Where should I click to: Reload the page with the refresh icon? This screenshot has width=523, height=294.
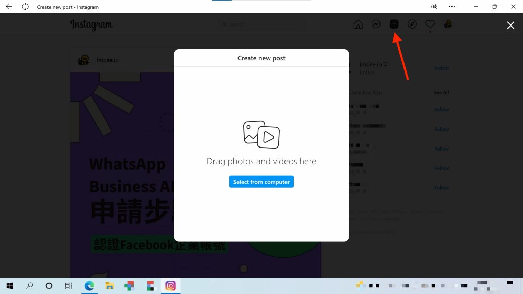click(26, 7)
